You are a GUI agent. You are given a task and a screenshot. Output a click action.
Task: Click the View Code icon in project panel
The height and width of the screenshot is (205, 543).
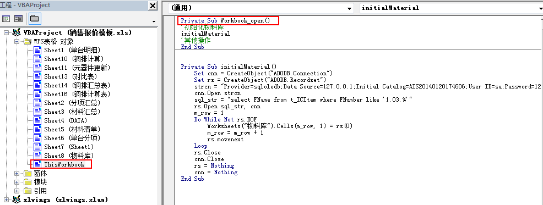(x=6, y=19)
